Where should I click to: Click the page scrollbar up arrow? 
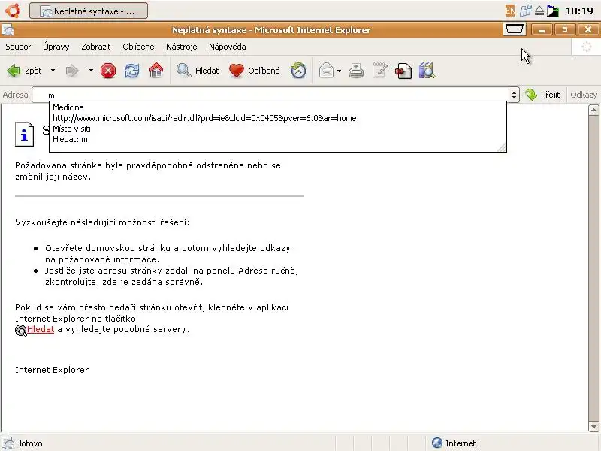coord(593,110)
